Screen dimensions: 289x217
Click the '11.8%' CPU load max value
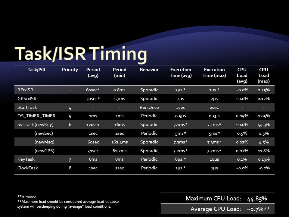point(264,151)
